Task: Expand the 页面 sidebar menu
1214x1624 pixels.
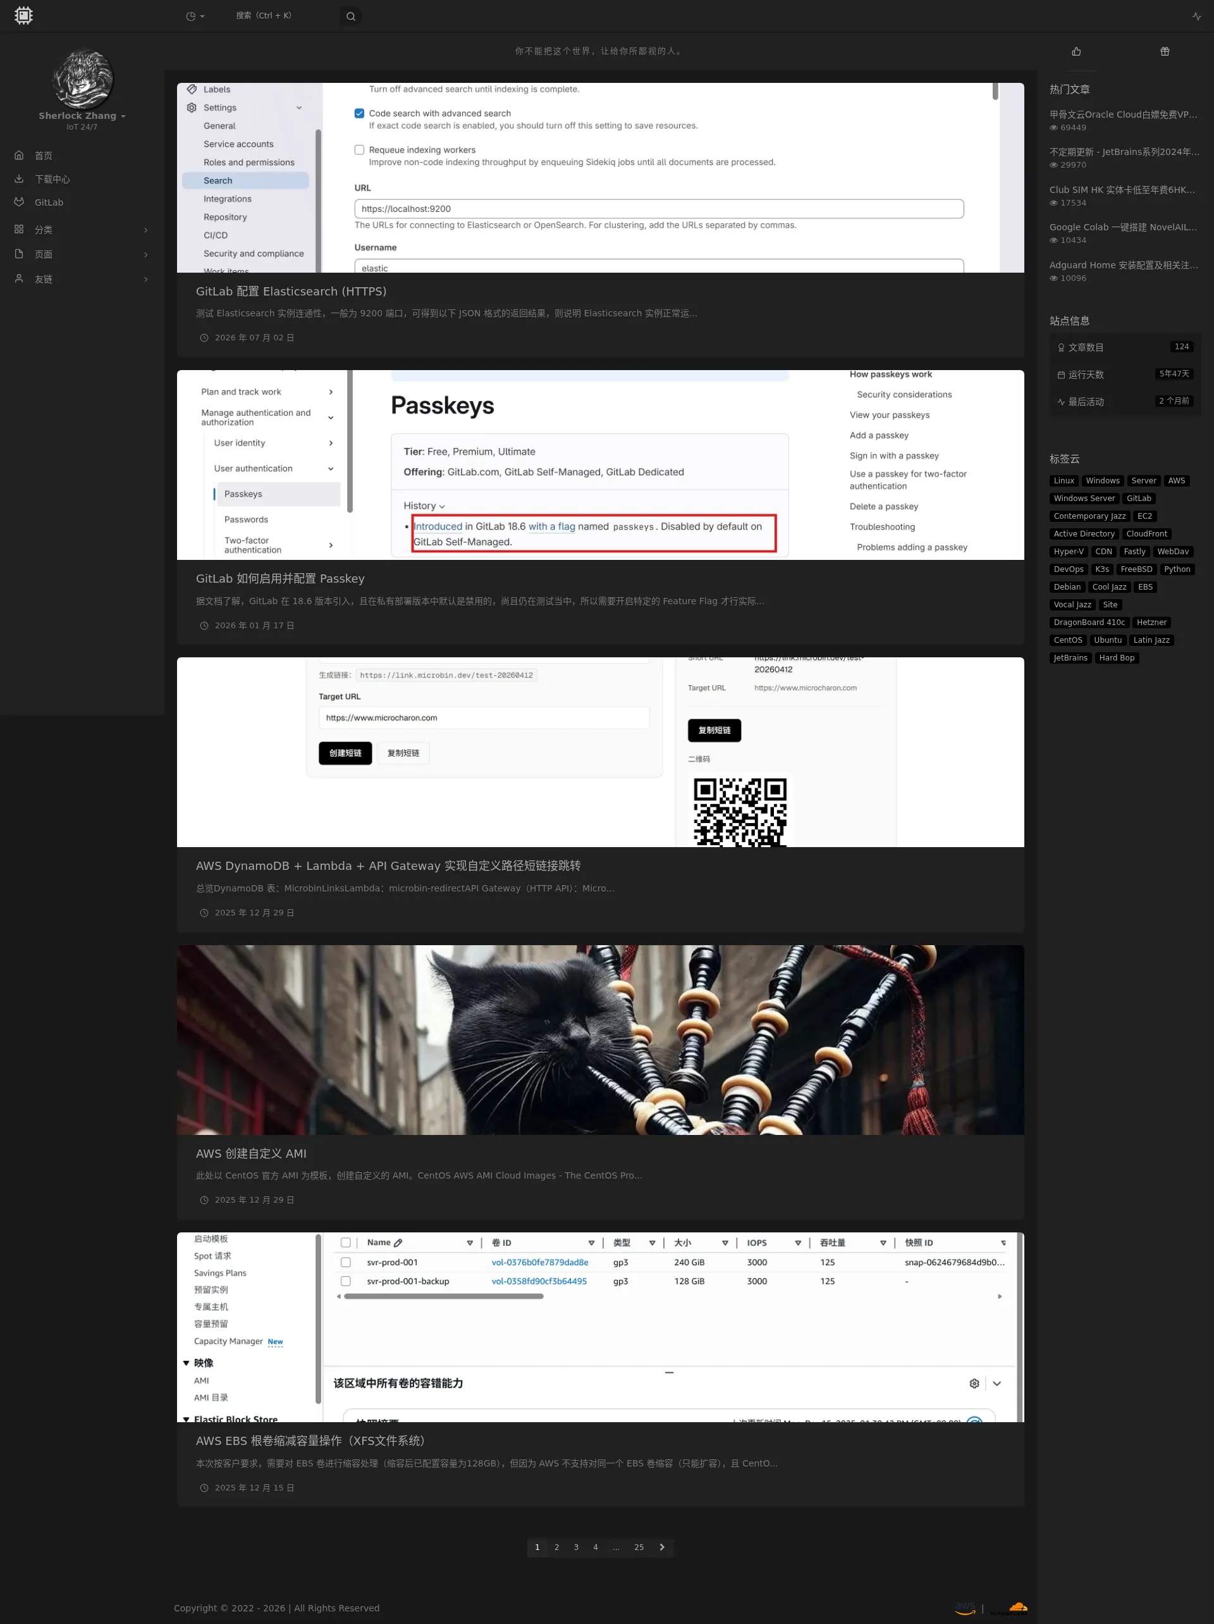Action: click(82, 255)
